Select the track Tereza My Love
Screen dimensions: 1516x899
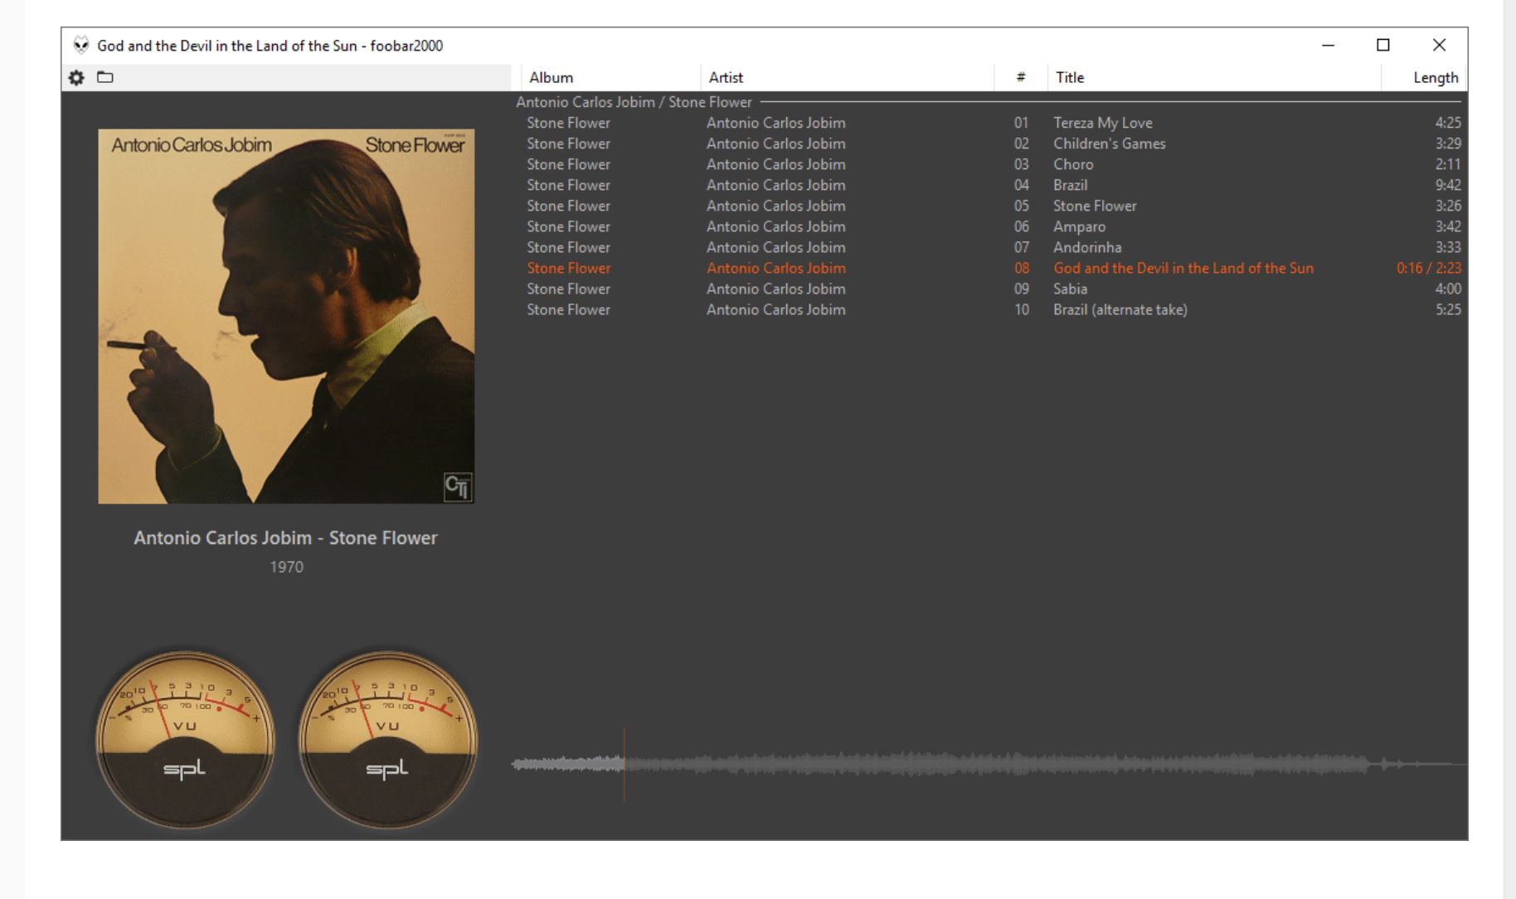tap(989, 123)
